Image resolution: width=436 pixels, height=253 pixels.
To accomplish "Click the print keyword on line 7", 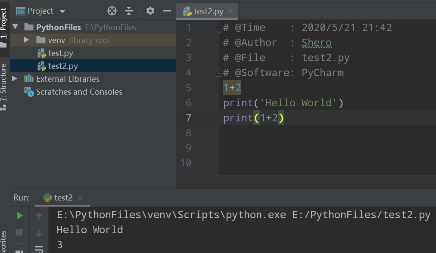I will [x=238, y=118].
